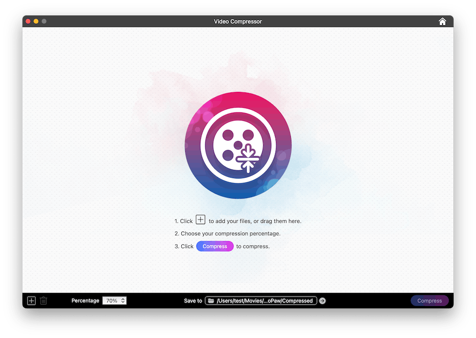
Task: Click the plus icon in instruction step 1
Action: click(201, 220)
